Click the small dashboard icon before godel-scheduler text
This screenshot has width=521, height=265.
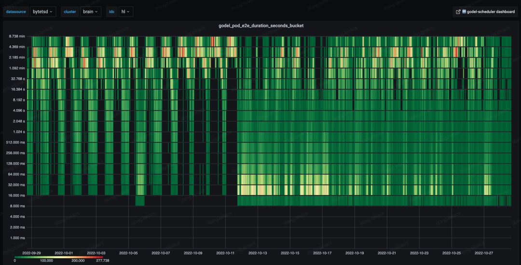pos(464,11)
